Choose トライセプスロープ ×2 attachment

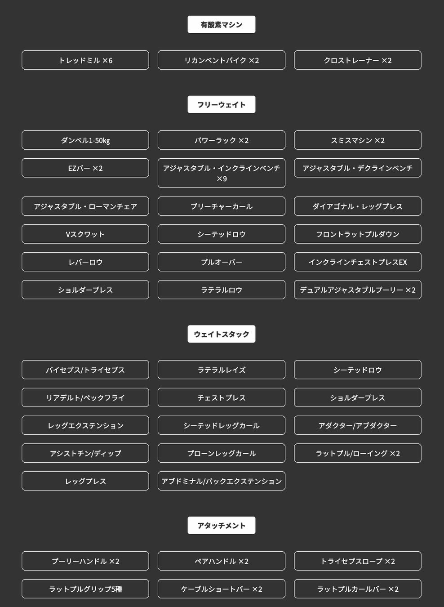(357, 561)
